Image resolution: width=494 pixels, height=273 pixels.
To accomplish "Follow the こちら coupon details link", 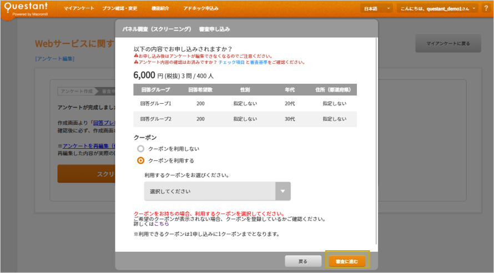I will pyautogui.click(x=162, y=224).
